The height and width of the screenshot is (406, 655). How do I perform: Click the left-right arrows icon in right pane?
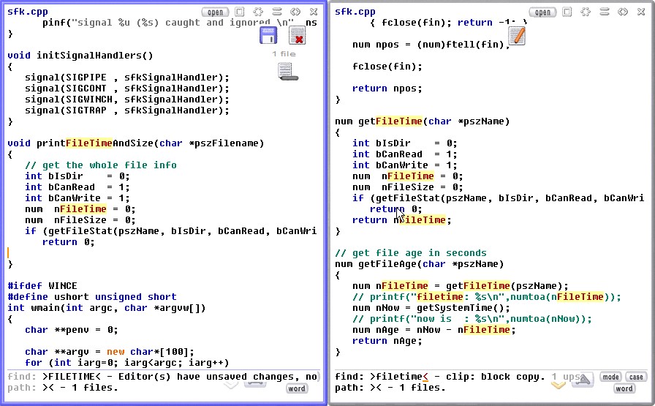pos(622,12)
